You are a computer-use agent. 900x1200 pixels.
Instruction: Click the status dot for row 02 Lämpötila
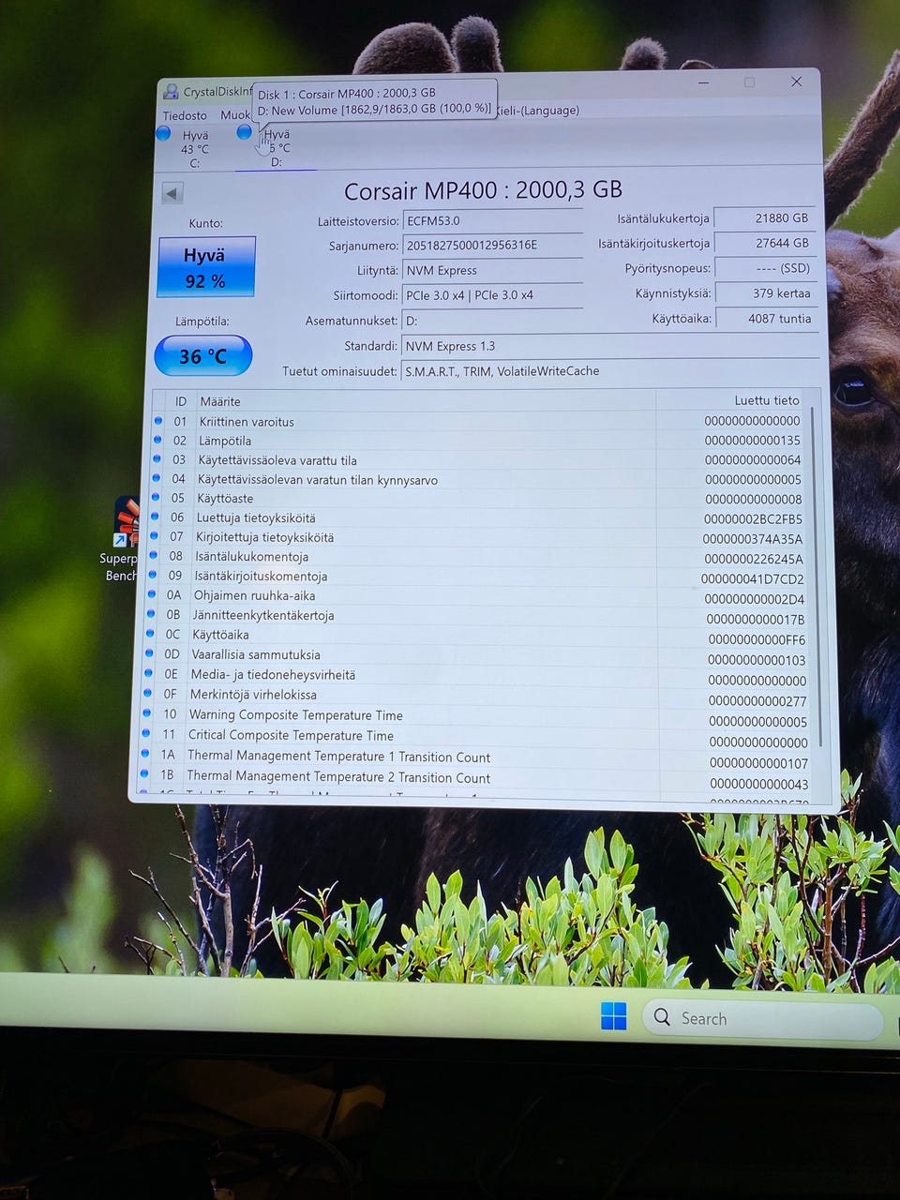coord(157,440)
